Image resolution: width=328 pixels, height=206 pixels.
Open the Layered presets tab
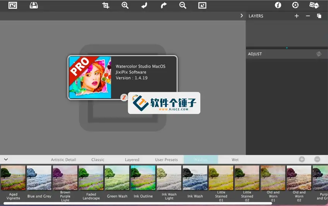132,160
